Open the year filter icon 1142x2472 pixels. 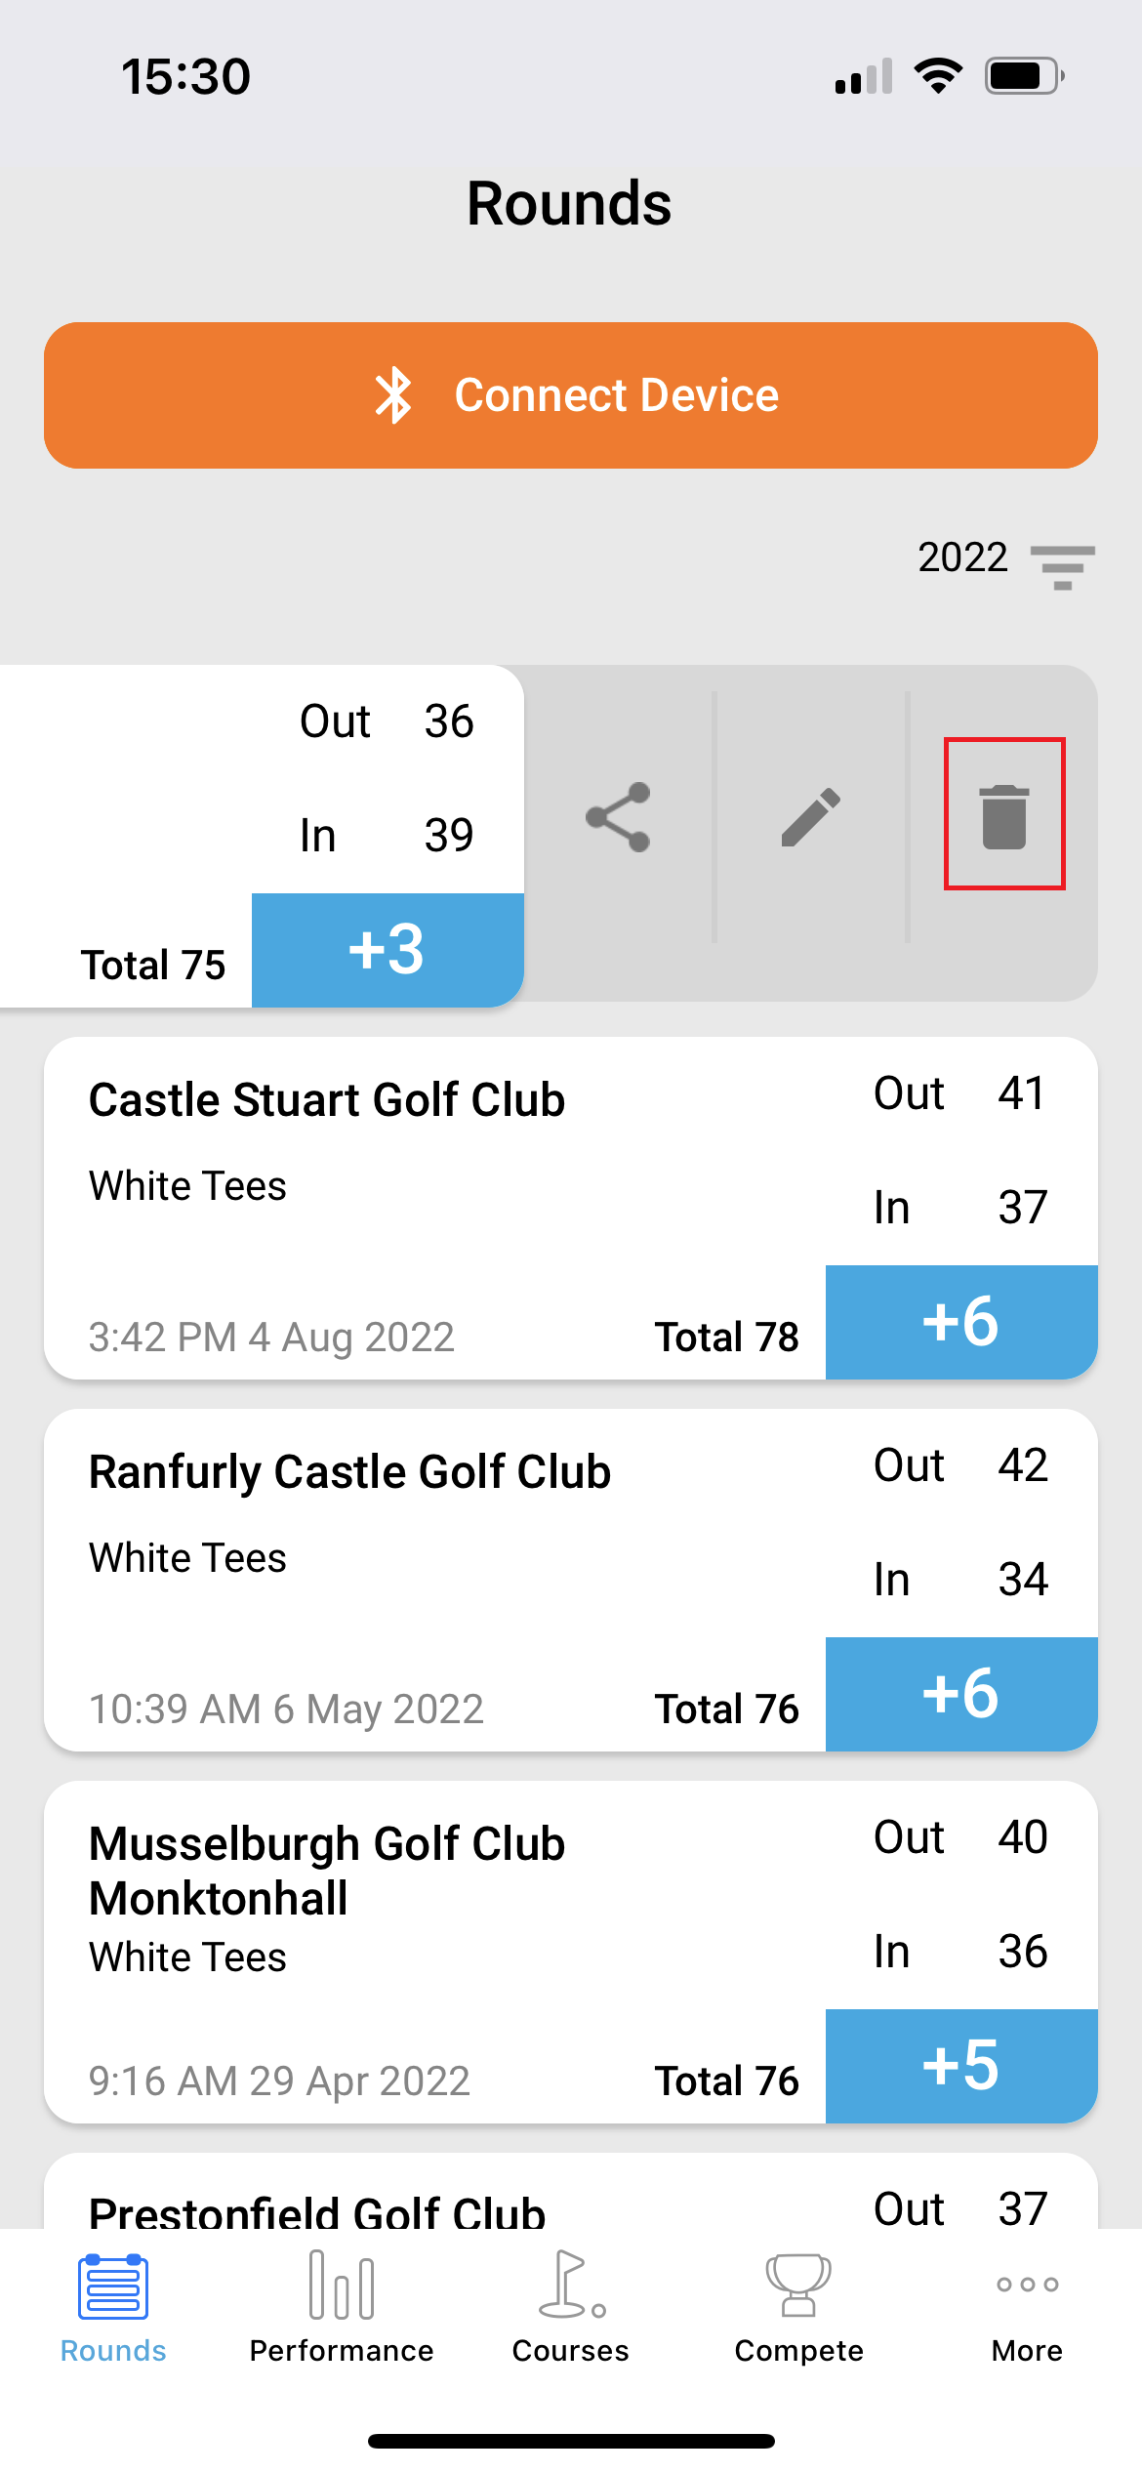tap(1062, 565)
